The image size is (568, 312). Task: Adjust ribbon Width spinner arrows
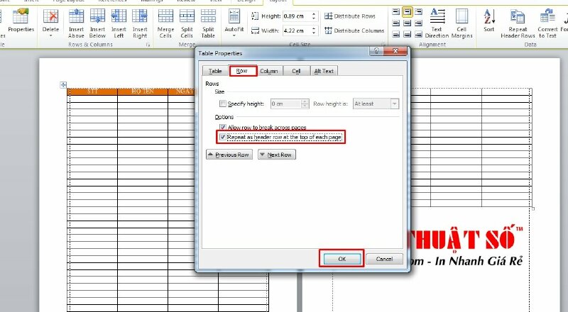[x=314, y=30]
